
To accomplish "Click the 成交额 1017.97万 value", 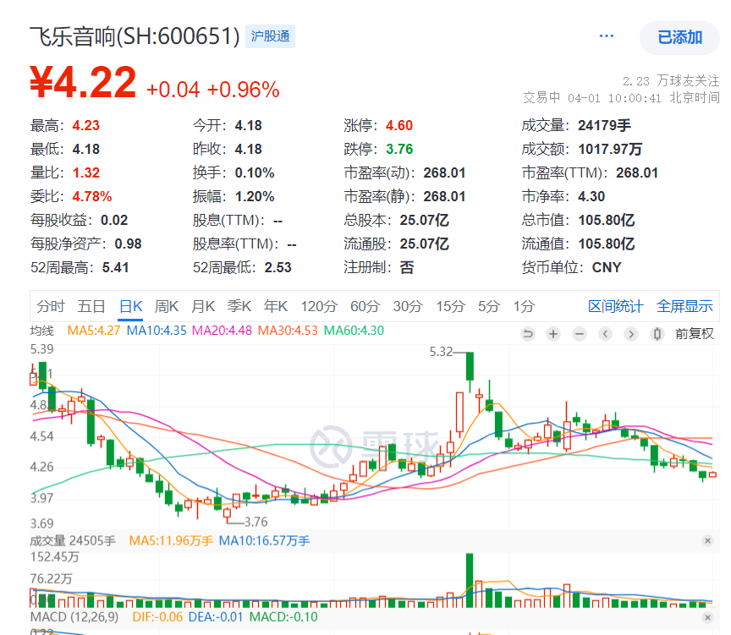I will (610, 149).
